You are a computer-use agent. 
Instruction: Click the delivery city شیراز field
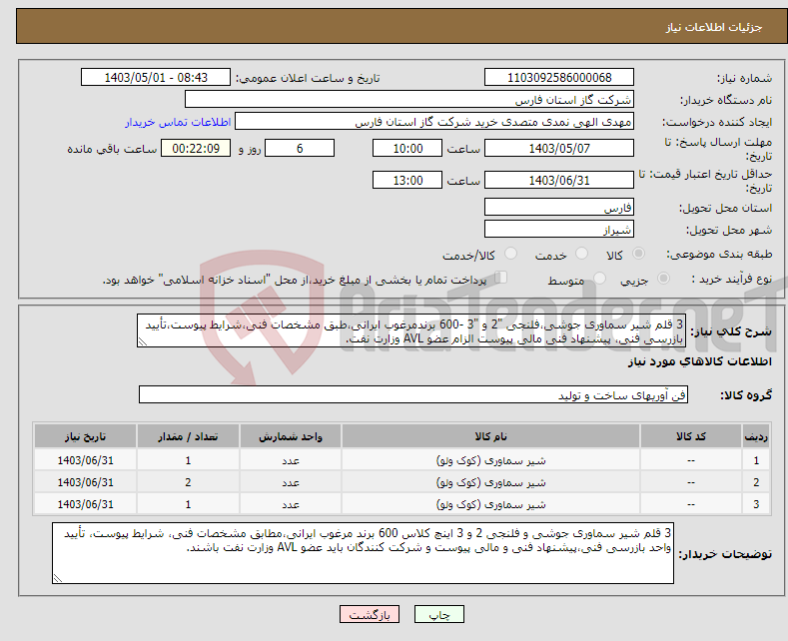pos(559,229)
